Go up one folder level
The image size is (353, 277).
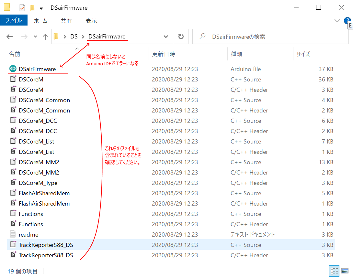tap(45, 37)
